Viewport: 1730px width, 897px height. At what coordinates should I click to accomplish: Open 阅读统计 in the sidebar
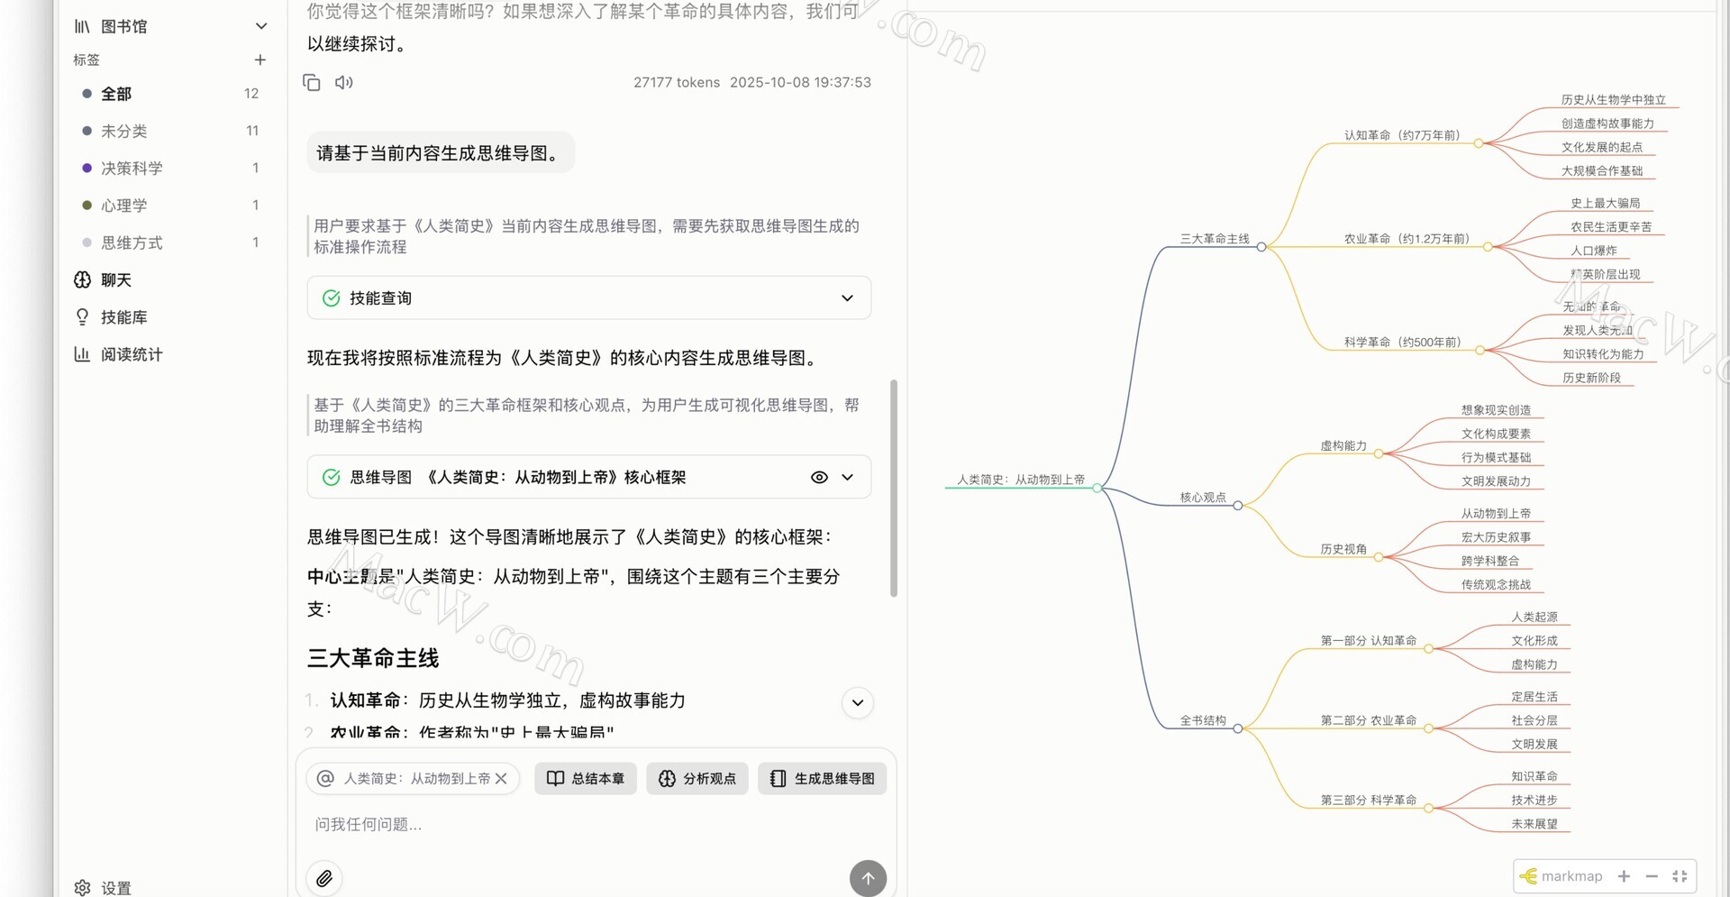tap(131, 354)
